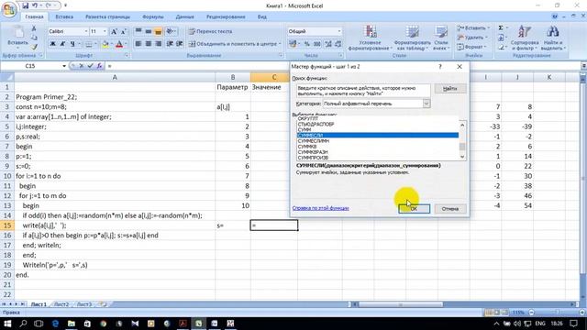Switch to the Рецензирование ribbon tab
This screenshot has height=330, width=587.
pyautogui.click(x=226, y=16)
